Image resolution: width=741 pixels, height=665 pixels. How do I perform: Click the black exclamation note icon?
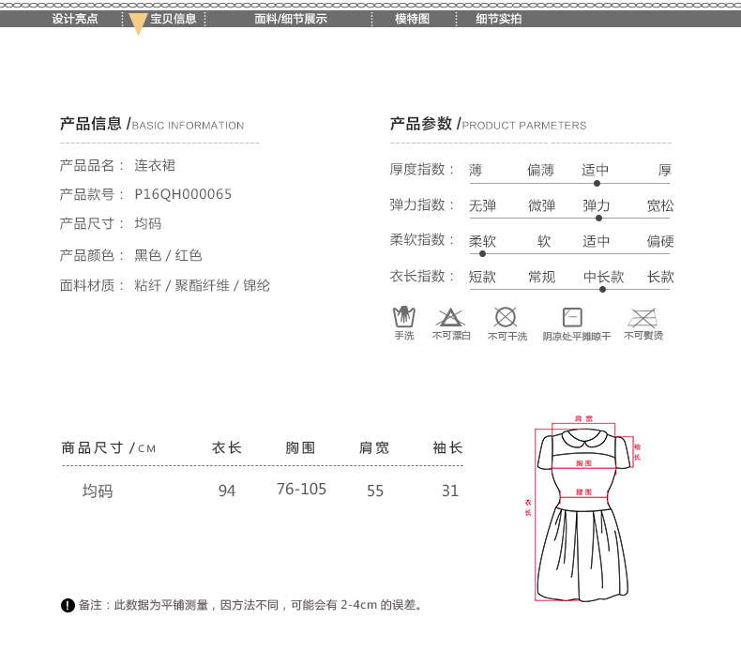68,606
